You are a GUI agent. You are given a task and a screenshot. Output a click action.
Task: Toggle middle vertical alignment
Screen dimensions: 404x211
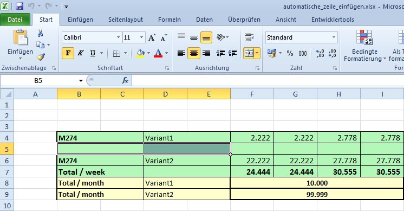pyautogui.click(x=194, y=37)
